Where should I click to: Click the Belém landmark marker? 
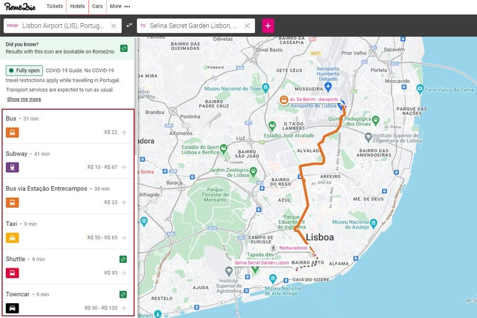click(x=157, y=314)
